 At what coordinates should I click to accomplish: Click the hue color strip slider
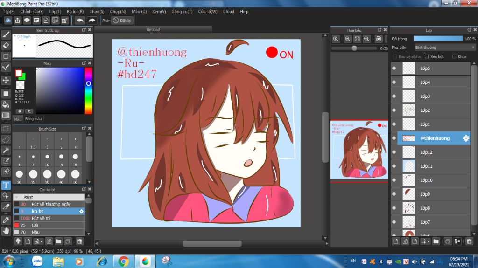coord(88,90)
